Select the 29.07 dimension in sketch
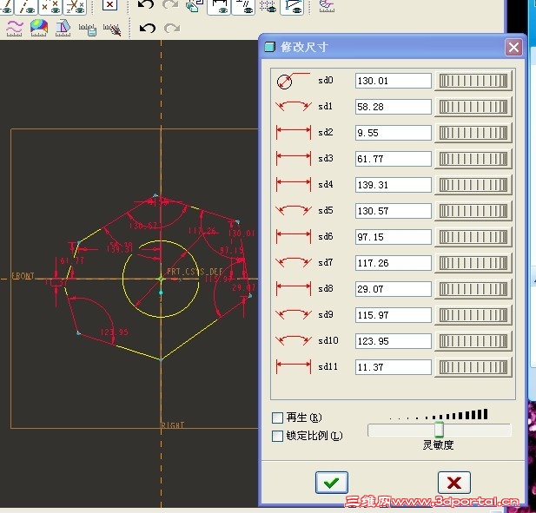The image size is (536, 513). (244, 287)
